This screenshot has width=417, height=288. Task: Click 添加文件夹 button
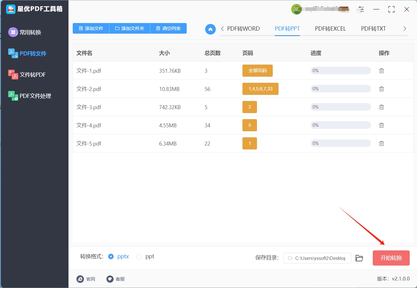coord(130,28)
